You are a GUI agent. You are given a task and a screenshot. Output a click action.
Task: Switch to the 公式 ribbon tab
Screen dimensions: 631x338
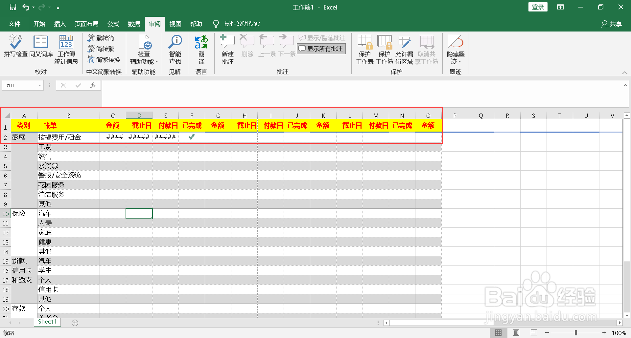tap(113, 24)
